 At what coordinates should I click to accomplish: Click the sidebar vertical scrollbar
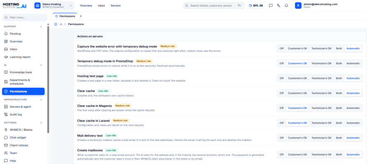point(48,80)
